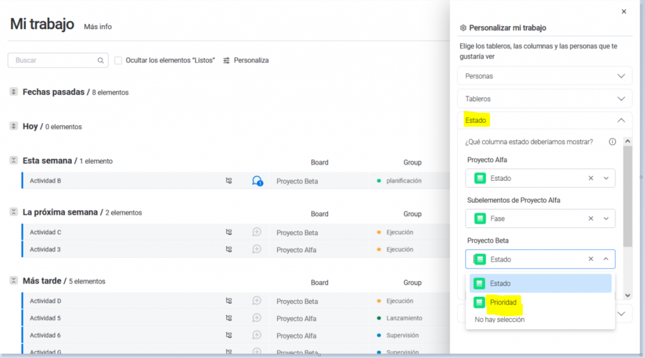
Task: Open the conversation bubble for Actividad B
Action: 257,181
